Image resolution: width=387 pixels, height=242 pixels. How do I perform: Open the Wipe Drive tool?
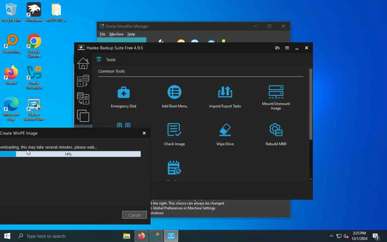click(x=225, y=134)
